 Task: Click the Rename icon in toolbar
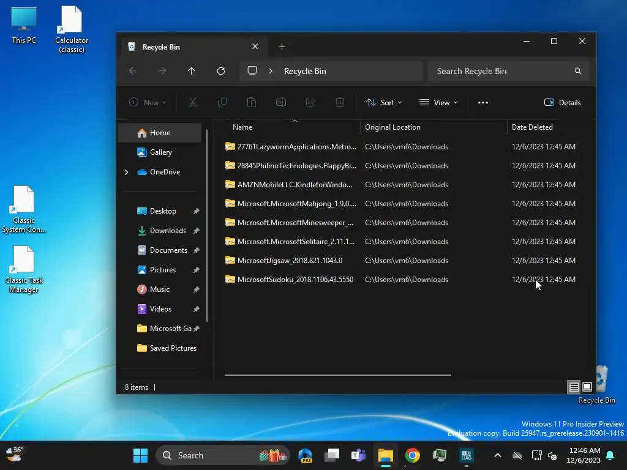[x=281, y=103]
